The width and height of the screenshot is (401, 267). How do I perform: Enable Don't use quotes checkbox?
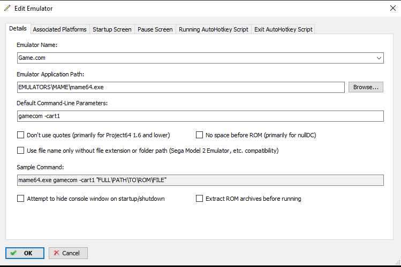[20, 135]
